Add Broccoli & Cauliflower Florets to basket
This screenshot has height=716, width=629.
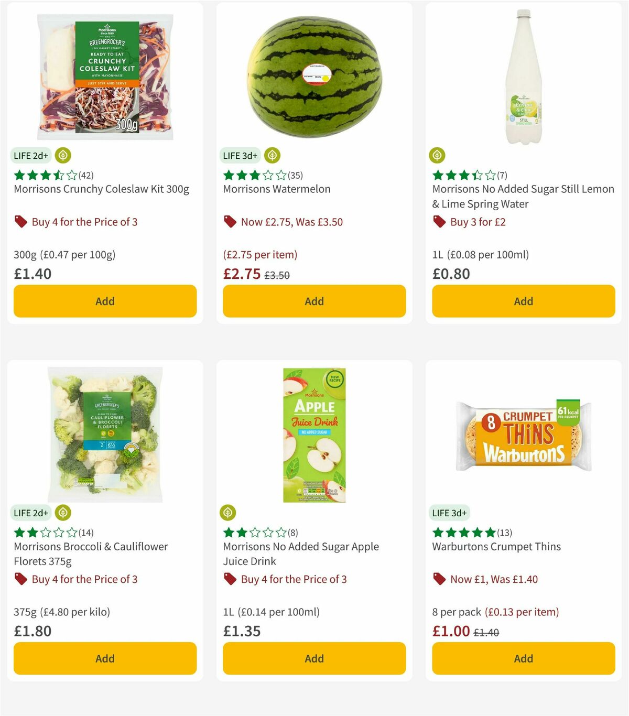point(105,658)
